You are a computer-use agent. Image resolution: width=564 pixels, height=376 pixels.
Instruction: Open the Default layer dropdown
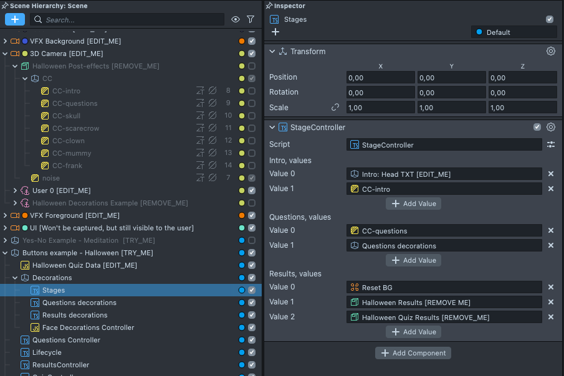tap(509, 32)
